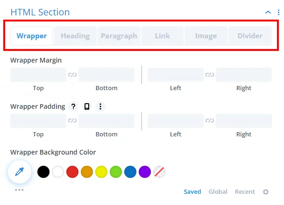
Task: Choose the blue color swatch
Action: tap(130, 172)
